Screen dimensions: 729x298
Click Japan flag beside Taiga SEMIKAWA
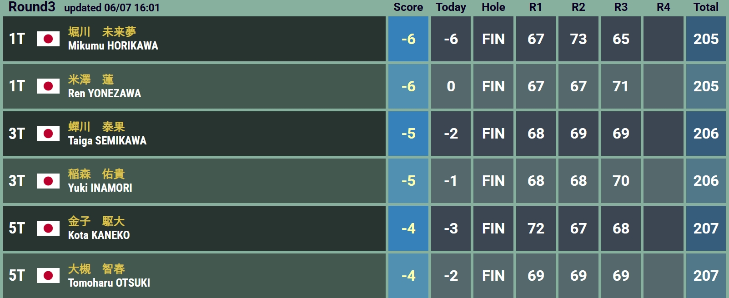(x=48, y=134)
